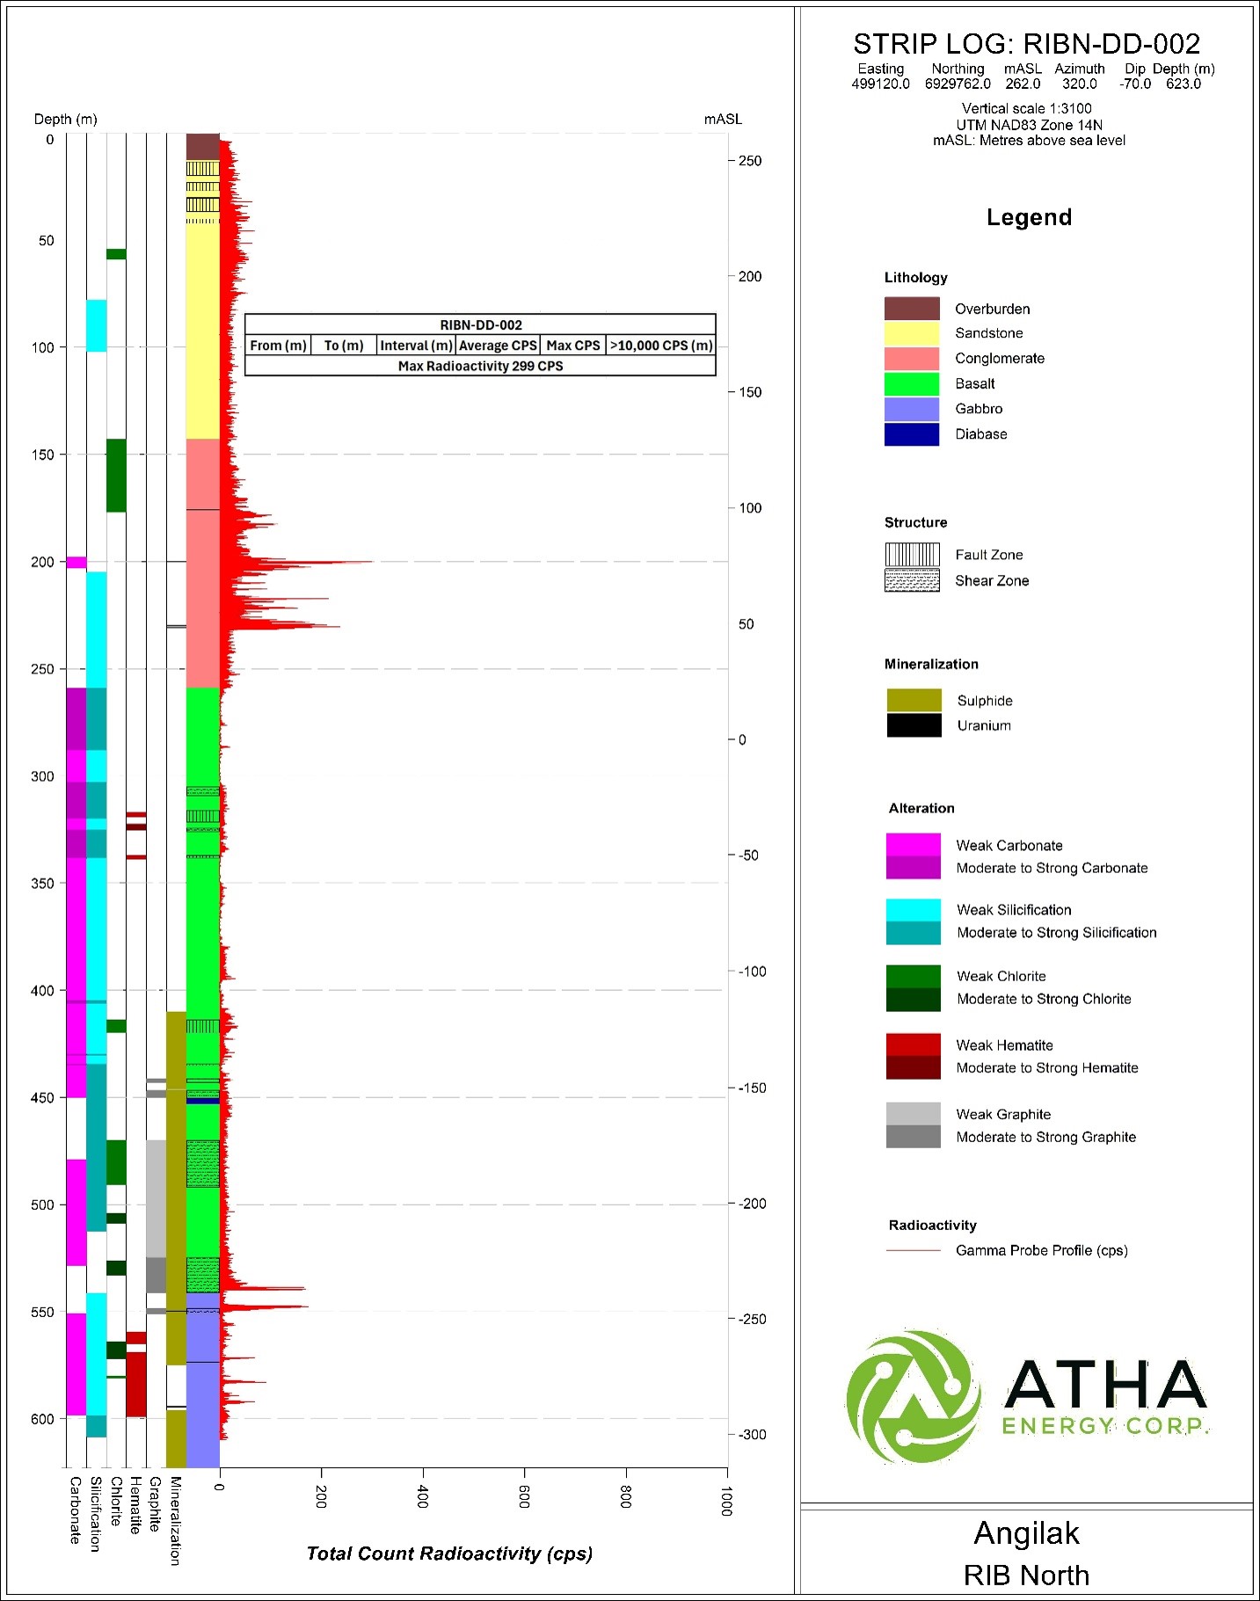Click the ATHA company name text

[x=1105, y=1385]
